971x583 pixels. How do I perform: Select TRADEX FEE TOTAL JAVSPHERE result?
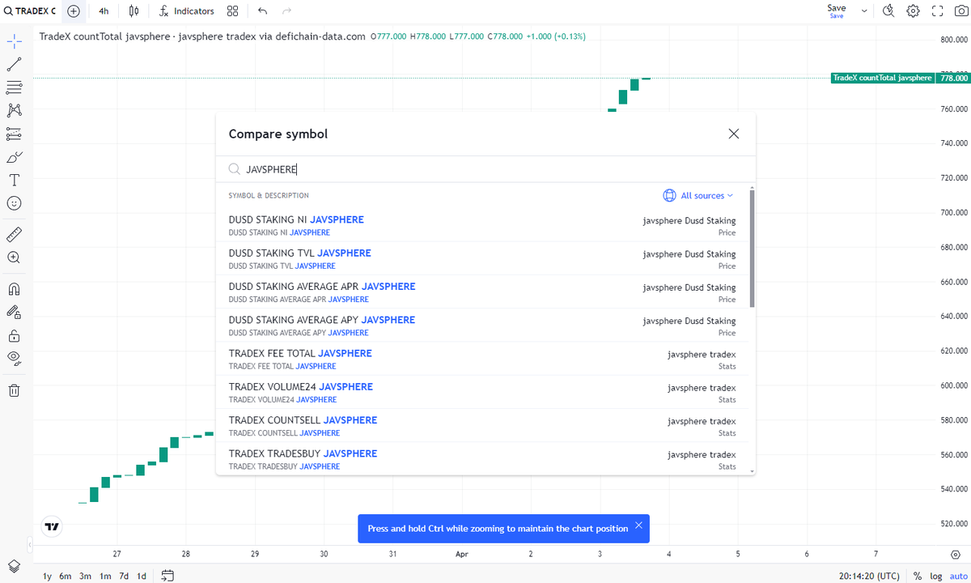point(482,359)
